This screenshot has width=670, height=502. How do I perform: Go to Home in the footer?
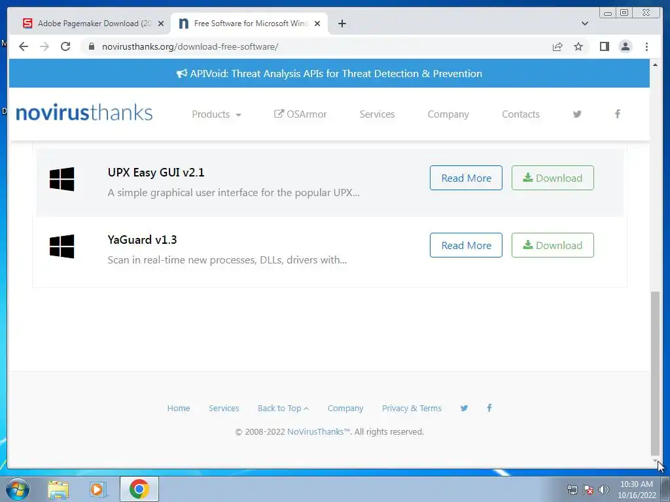pyautogui.click(x=179, y=408)
